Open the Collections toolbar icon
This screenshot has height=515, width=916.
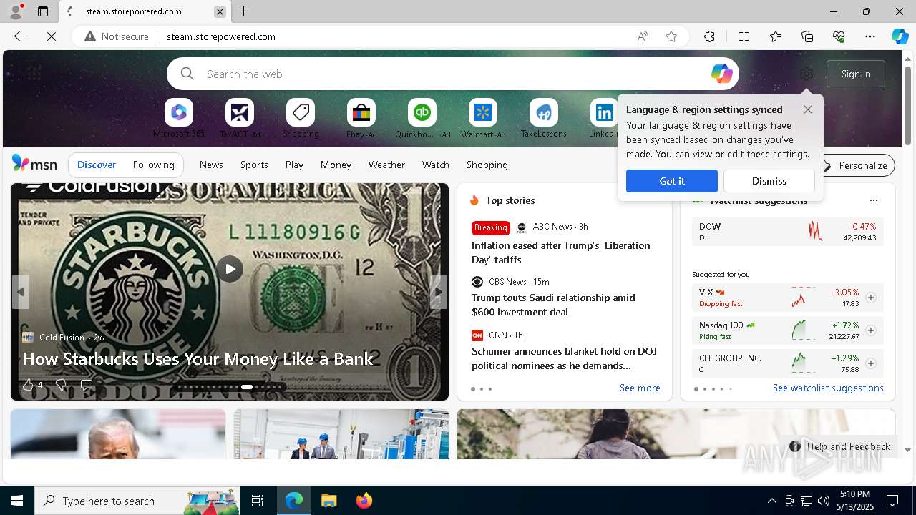pos(807,36)
